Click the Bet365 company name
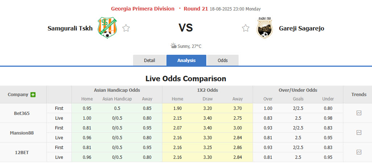 coord(22,113)
